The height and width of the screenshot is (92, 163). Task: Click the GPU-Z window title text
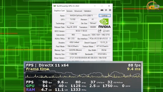click(68, 6)
